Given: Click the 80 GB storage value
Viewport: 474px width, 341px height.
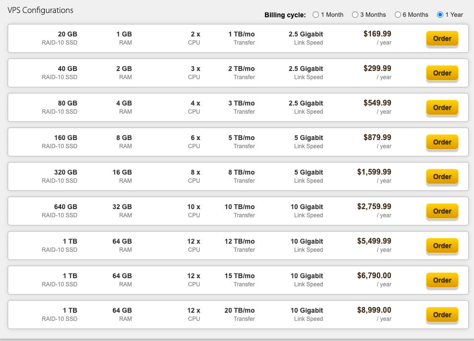Looking at the screenshot, I should (x=67, y=103).
